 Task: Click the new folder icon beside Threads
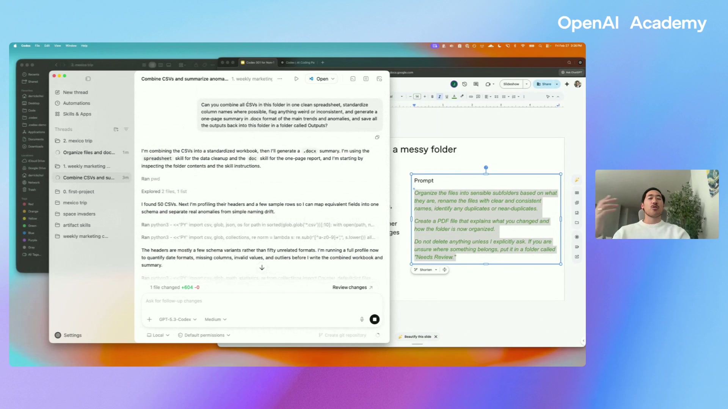click(x=116, y=129)
